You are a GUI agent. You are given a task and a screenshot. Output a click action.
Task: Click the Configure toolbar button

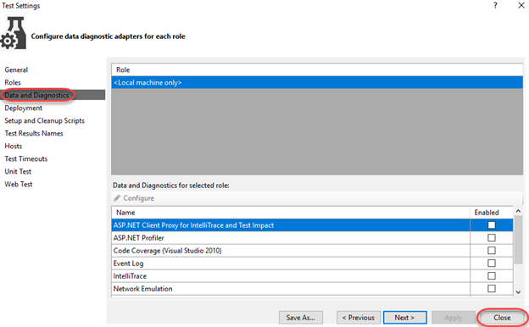pyautogui.click(x=134, y=198)
